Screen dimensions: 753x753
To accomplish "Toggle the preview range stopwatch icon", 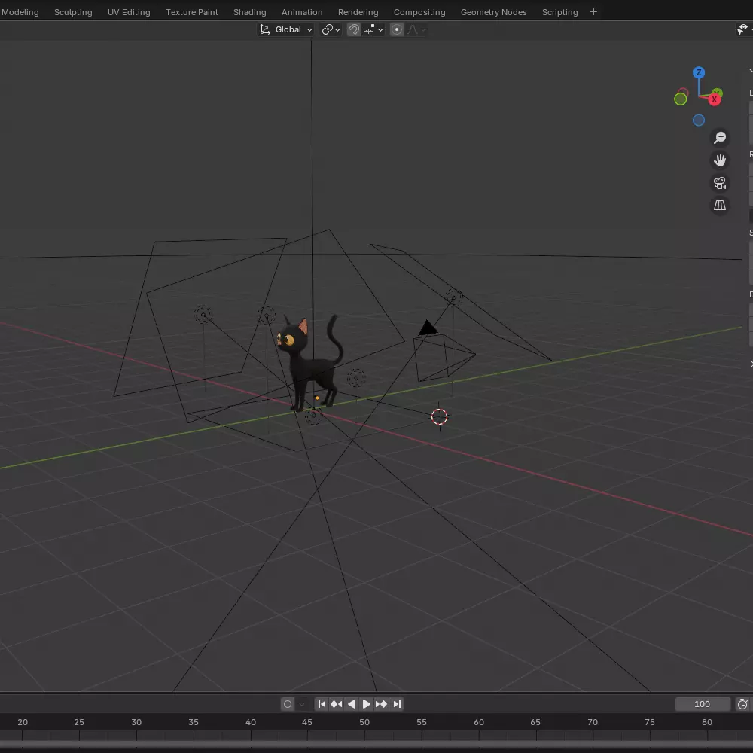I will pyautogui.click(x=742, y=704).
